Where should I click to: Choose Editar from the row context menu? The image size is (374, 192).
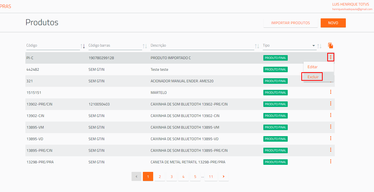click(313, 67)
